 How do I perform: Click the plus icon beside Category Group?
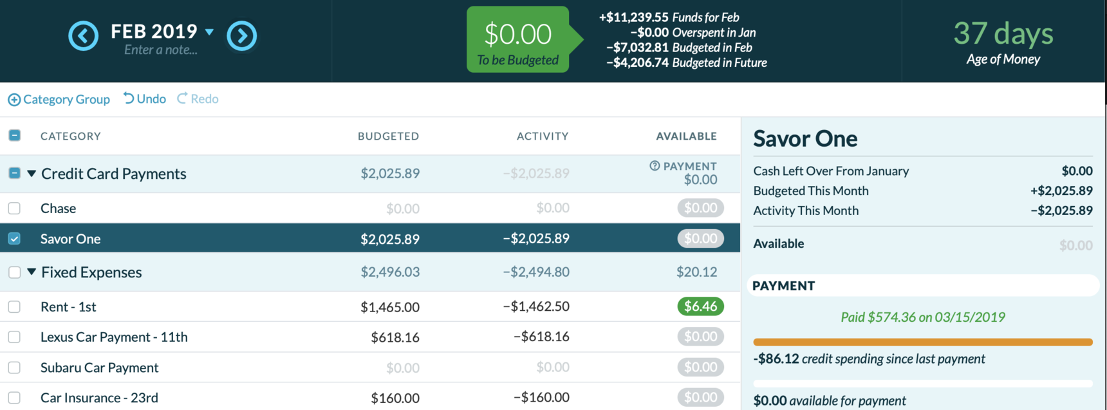pyautogui.click(x=14, y=100)
